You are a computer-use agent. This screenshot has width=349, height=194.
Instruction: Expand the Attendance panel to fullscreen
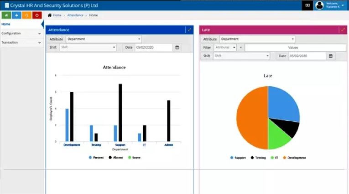pyautogui.click(x=189, y=30)
